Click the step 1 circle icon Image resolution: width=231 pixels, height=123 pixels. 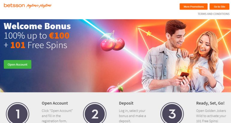(x=17, y=114)
